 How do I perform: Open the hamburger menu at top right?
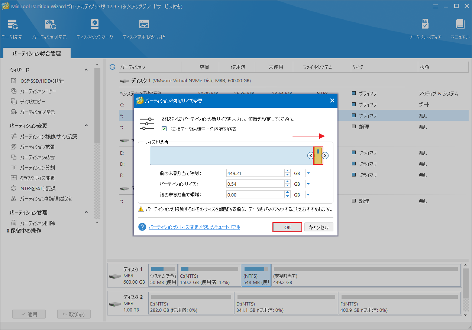click(x=436, y=6)
